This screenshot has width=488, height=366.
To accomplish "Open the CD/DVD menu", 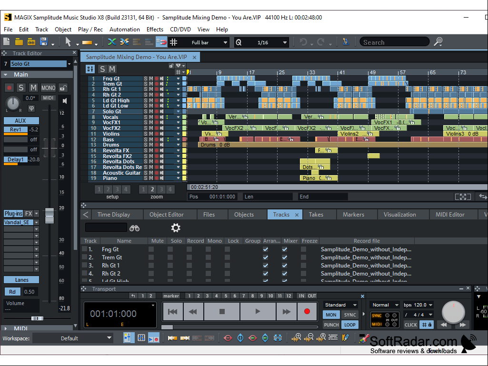I will (x=180, y=29).
